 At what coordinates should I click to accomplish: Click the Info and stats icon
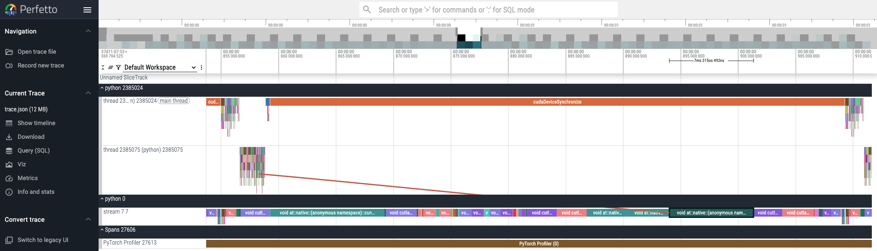9,192
